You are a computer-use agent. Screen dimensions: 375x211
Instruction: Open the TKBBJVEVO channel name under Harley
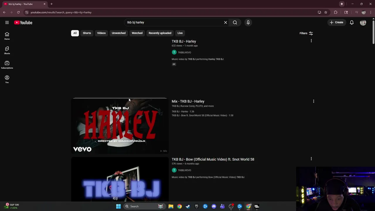184,52
